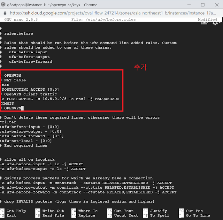Click the 'COMMIT' line
The image size is (223, 220).
tap(7, 104)
